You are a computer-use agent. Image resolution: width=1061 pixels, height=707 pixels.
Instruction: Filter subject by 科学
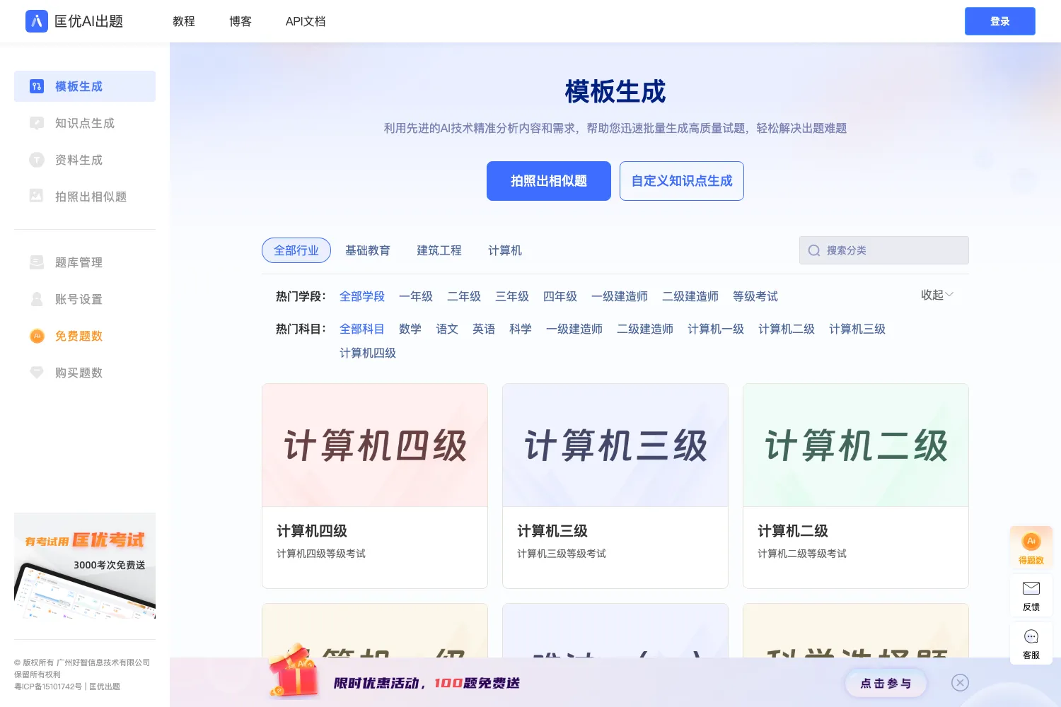coord(521,329)
